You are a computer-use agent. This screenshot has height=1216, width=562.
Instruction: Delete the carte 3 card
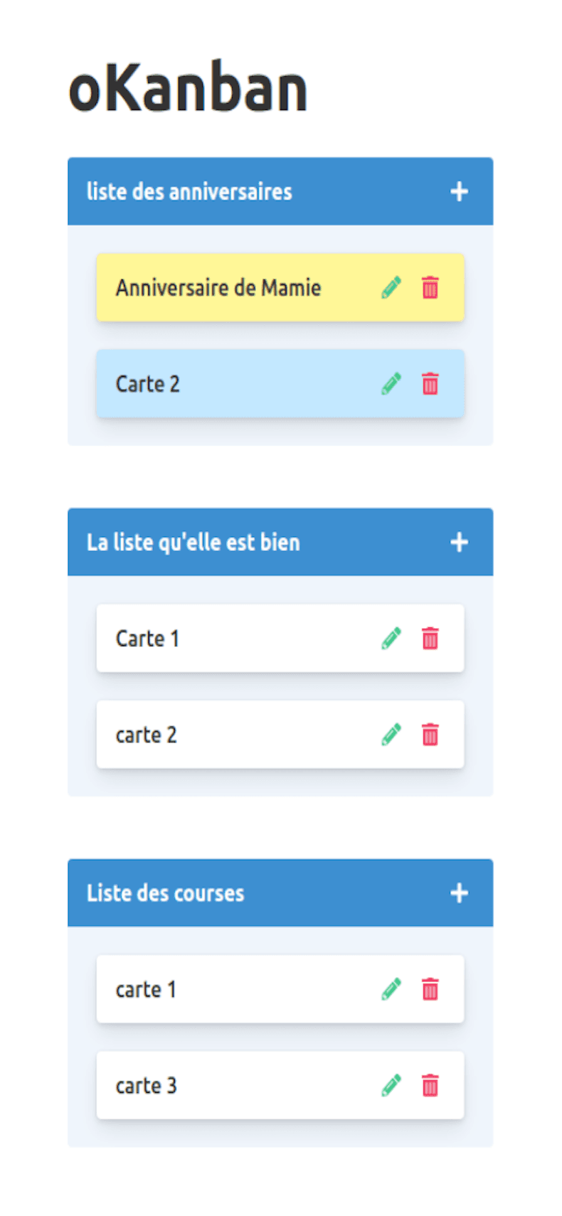point(430,1086)
